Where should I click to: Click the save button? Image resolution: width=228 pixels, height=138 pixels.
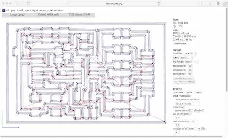tap(189, 92)
